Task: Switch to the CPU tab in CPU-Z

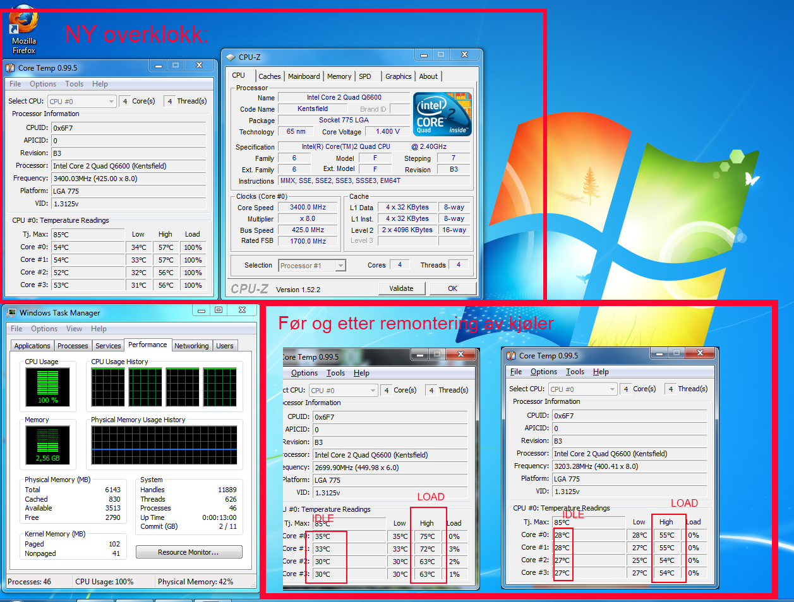Action: pyautogui.click(x=239, y=75)
